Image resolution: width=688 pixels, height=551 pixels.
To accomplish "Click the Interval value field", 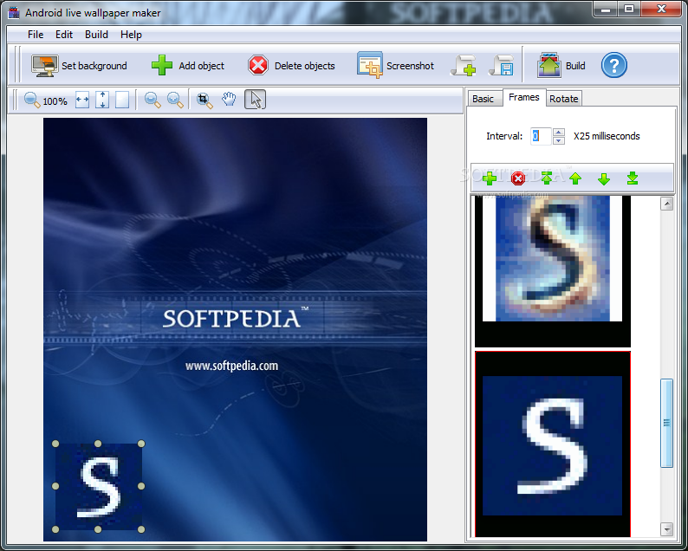I will click(541, 136).
